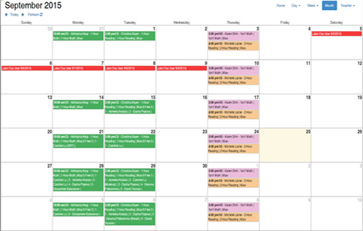Click the Wednesday column header
The width and height of the screenshot is (363, 231).
(x=181, y=23)
